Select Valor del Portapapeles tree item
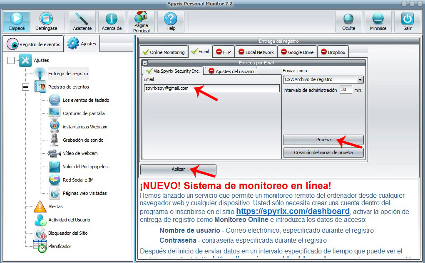Viewport: 425px width, 263px height. coord(85,167)
